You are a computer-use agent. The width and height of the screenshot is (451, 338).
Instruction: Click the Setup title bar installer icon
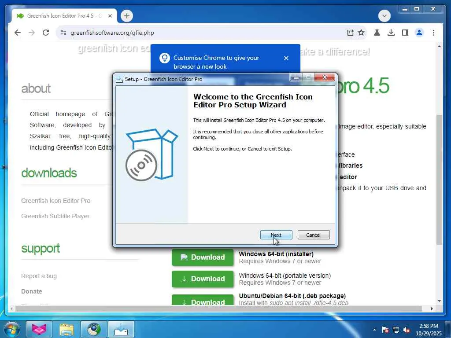pyautogui.click(x=119, y=79)
